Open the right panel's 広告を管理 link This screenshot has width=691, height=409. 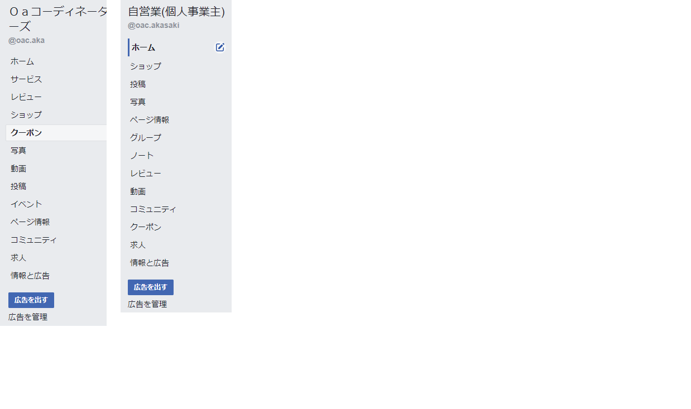147,304
